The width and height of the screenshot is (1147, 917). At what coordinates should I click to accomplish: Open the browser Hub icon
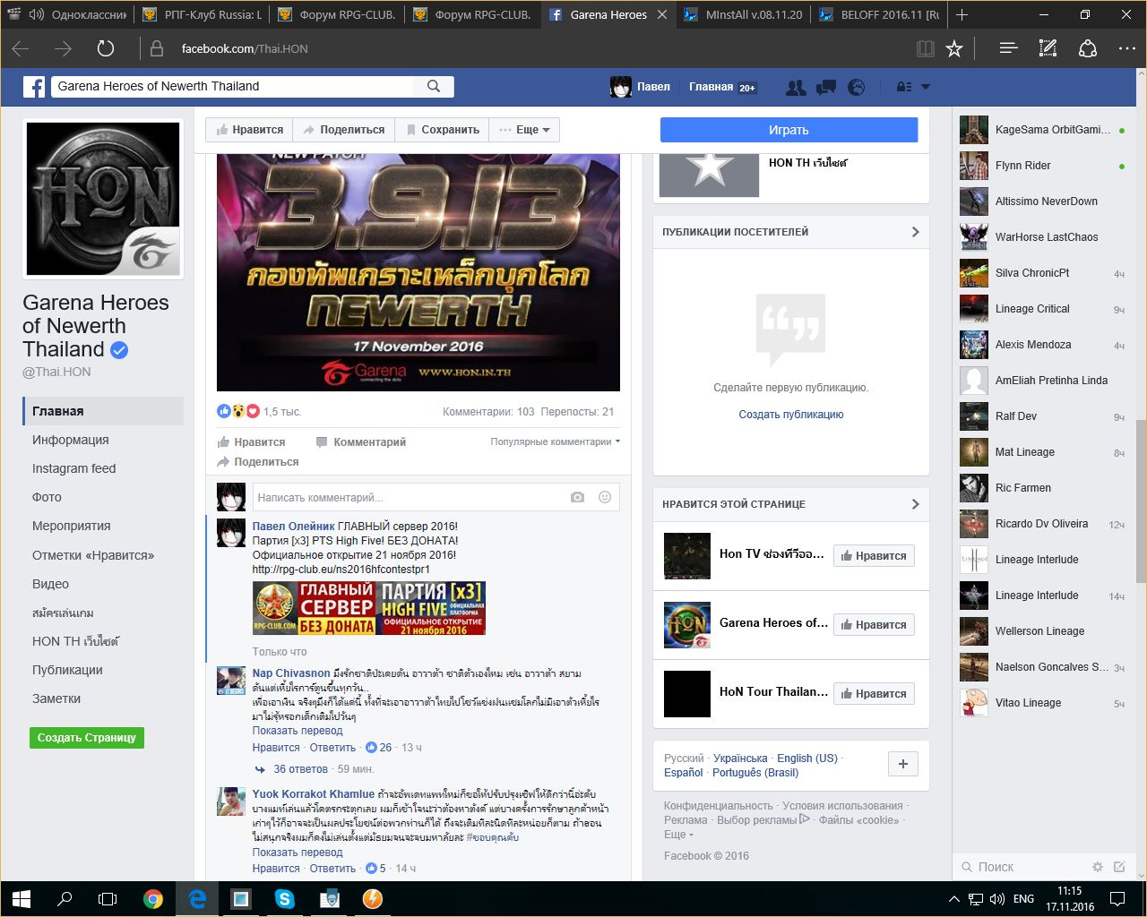tap(1008, 48)
